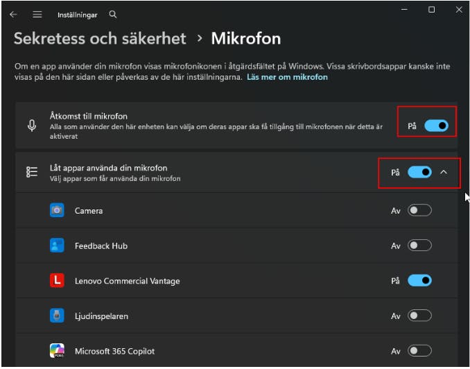Collapse the app list chevron
Viewport: 470px width, 369px height.
[444, 172]
